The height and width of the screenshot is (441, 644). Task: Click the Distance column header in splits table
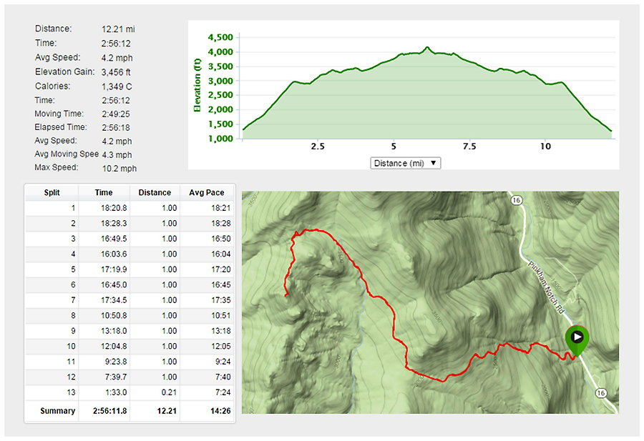pos(155,192)
